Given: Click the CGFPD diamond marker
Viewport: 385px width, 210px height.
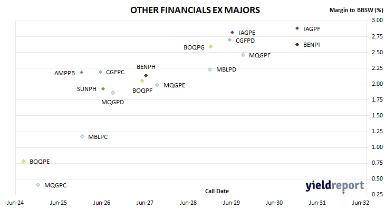Looking at the screenshot, I should (229, 39).
